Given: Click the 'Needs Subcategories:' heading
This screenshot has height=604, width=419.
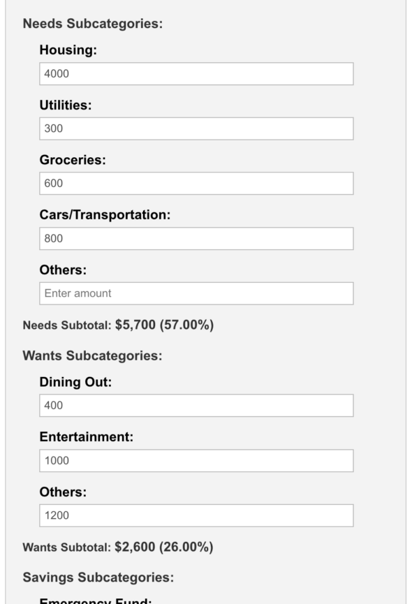Looking at the screenshot, I should 93,24.
